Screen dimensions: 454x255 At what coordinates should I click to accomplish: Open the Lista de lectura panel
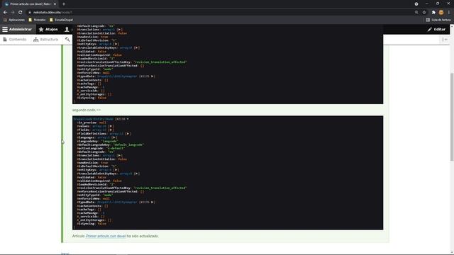tap(438, 20)
